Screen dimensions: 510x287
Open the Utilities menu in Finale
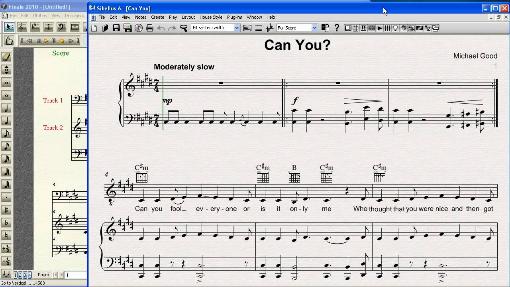(x=40, y=16)
